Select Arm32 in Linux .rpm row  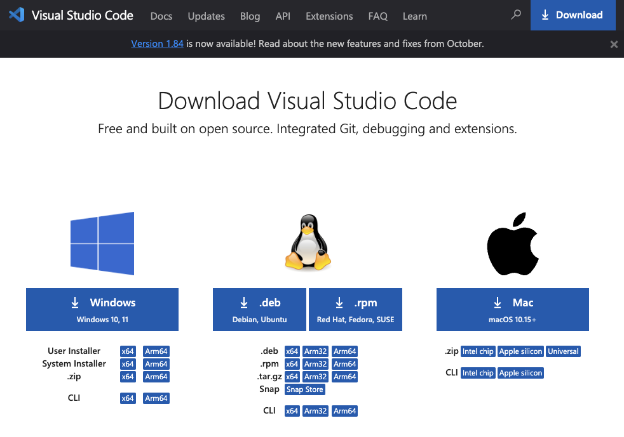pos(316,364)
